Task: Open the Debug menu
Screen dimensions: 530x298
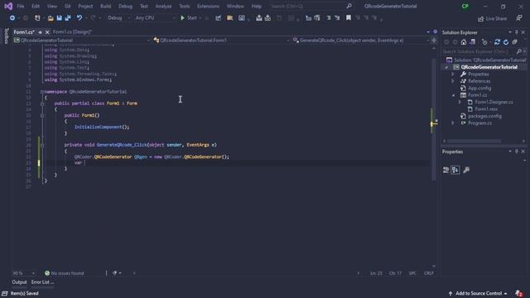Action: [125, 6]
